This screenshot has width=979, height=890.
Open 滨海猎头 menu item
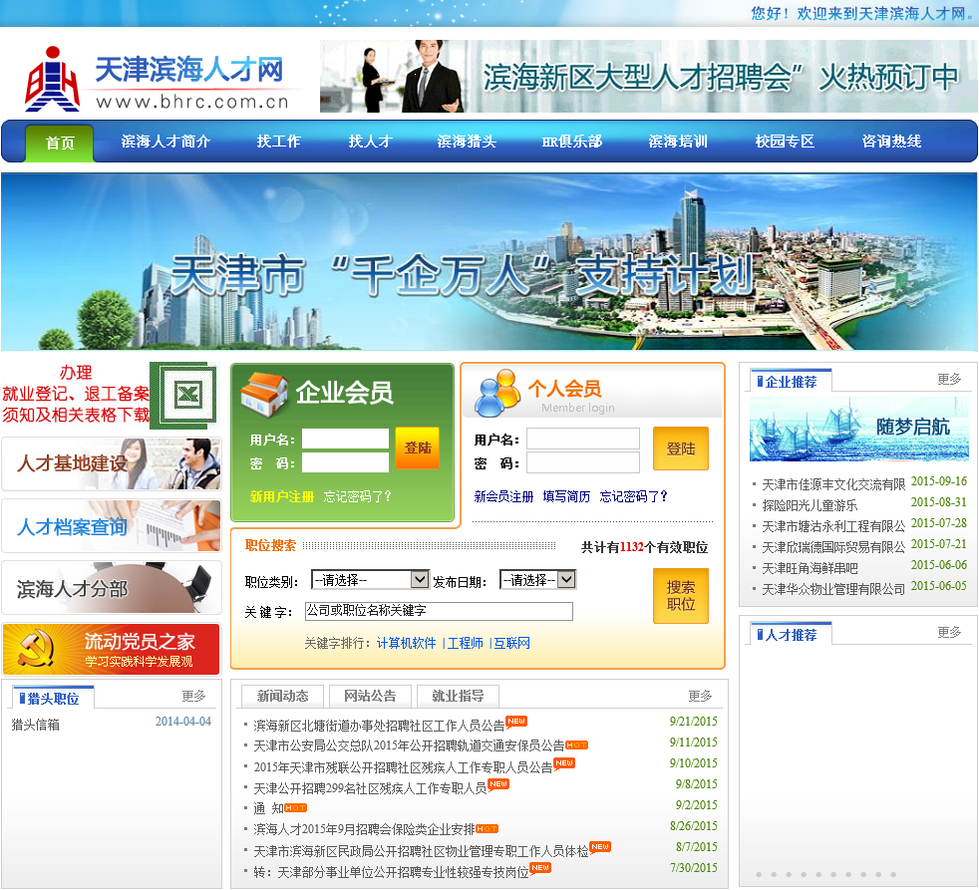point(467,142)
